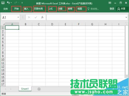Select column H header
The height and width of the screenshot is (96, 129).
106,24
